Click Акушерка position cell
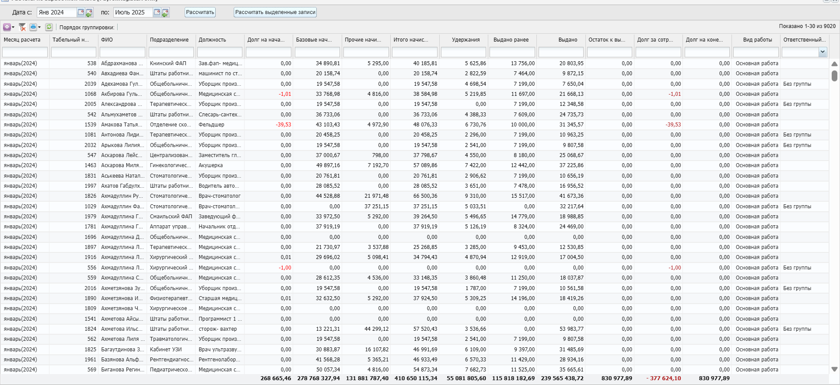The image size is (840, 385). pos(220,165)
